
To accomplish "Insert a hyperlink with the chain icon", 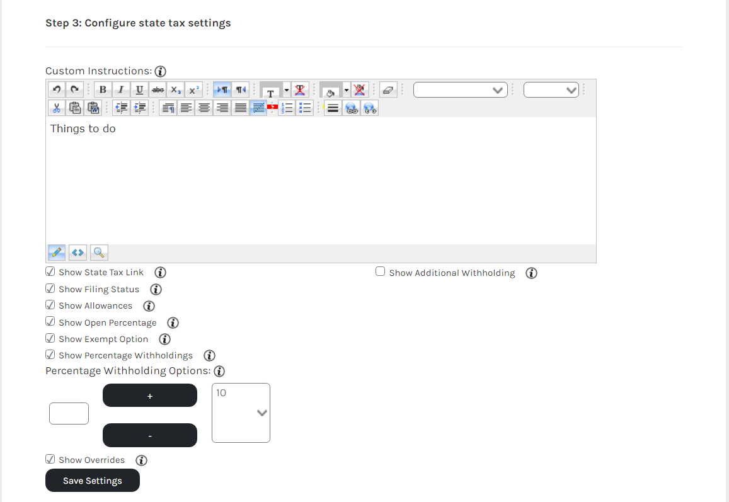I will (352, 108).
